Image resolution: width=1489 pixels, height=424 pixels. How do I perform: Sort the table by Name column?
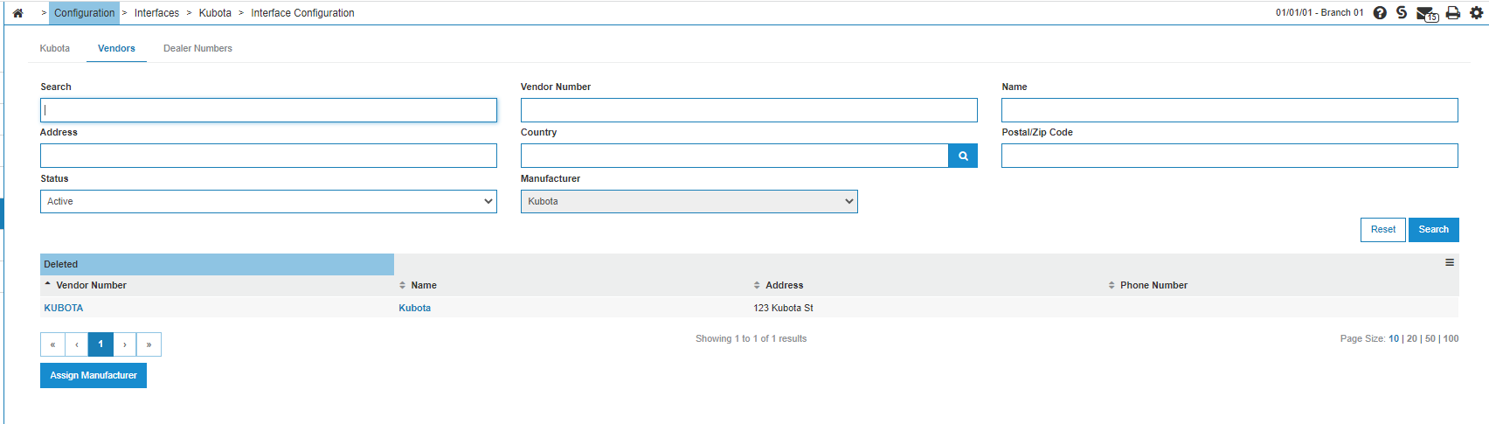pos(424,285)
